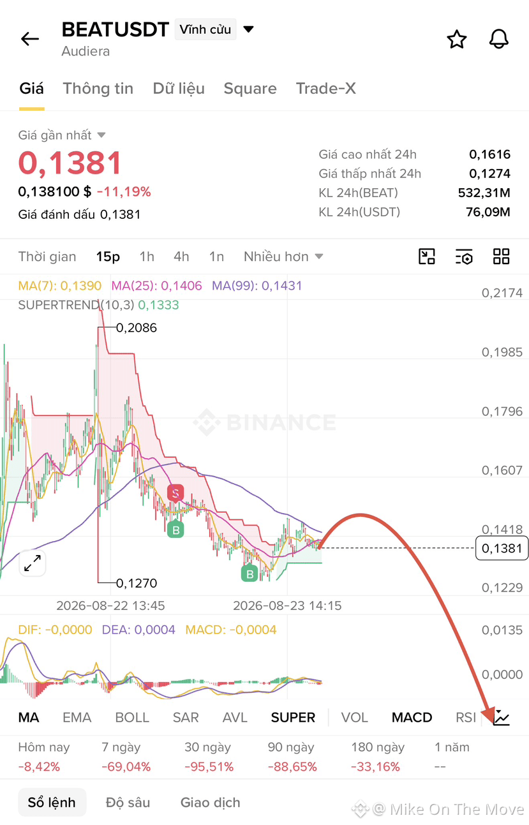Tap the 180 ngày -33,16% performance
This screenshot has height=825, width=529.
(378, 757)
